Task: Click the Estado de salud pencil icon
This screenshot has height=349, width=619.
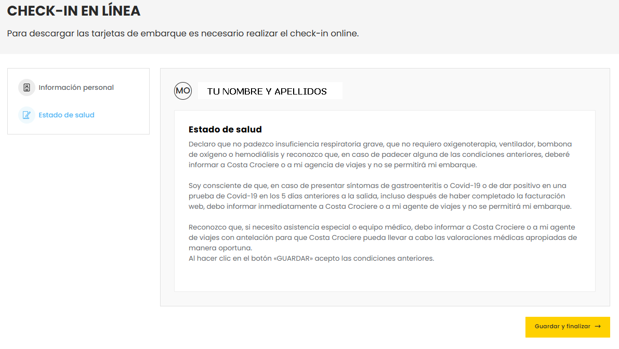Action: coord(27,115)
